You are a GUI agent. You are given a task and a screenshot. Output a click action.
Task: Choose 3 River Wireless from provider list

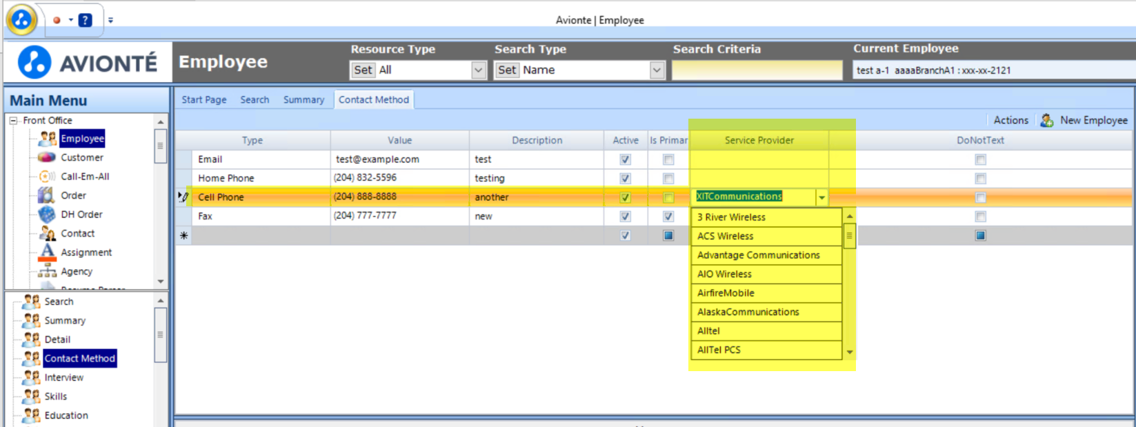coord(766,217)
